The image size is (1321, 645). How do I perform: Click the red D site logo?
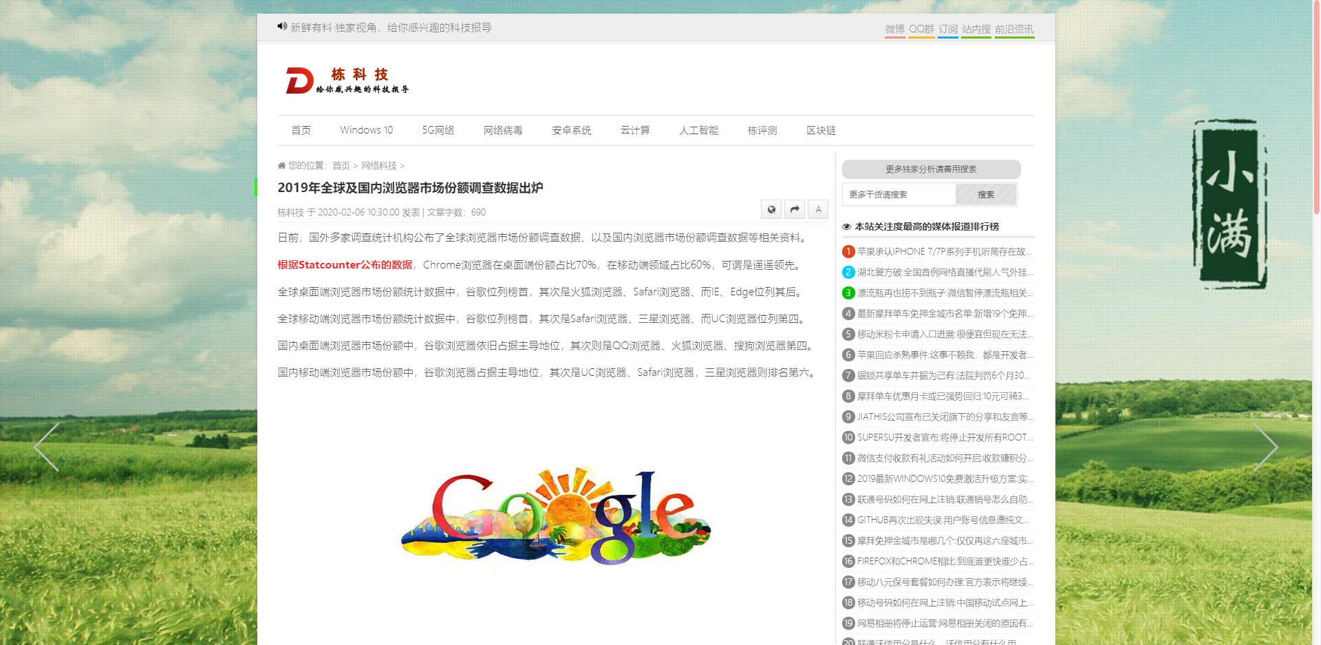pyautogui.click(x=299, y=81)
